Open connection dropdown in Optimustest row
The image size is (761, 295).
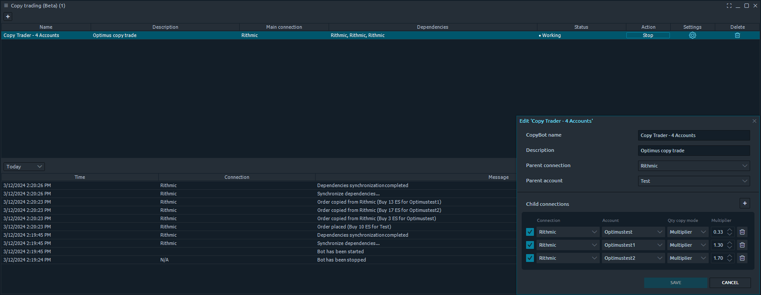click(x=568, y=232)
